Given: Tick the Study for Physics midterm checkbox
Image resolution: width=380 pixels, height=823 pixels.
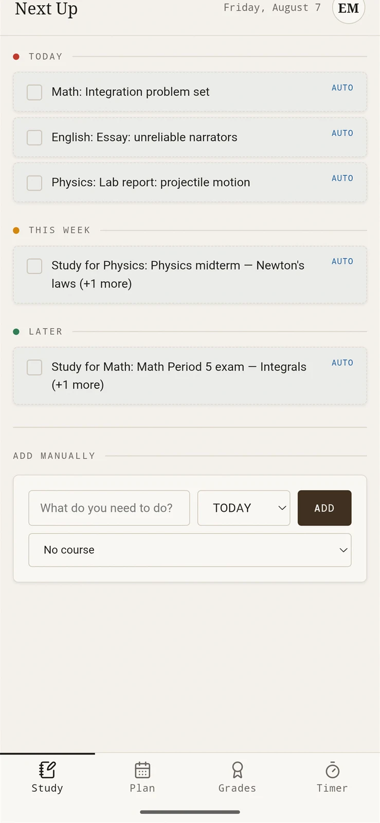Looking at the screenshot, I should click(34, 266).
